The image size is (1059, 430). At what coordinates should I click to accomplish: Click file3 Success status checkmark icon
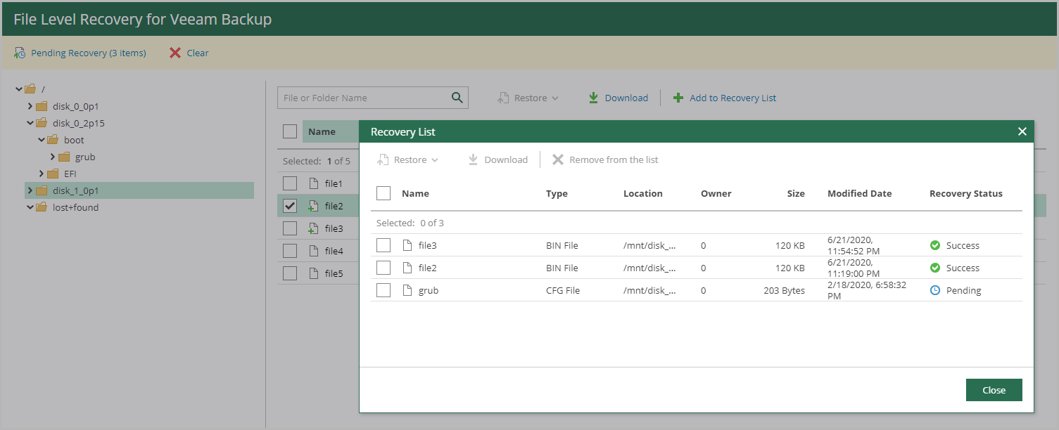tap(935, 245)
